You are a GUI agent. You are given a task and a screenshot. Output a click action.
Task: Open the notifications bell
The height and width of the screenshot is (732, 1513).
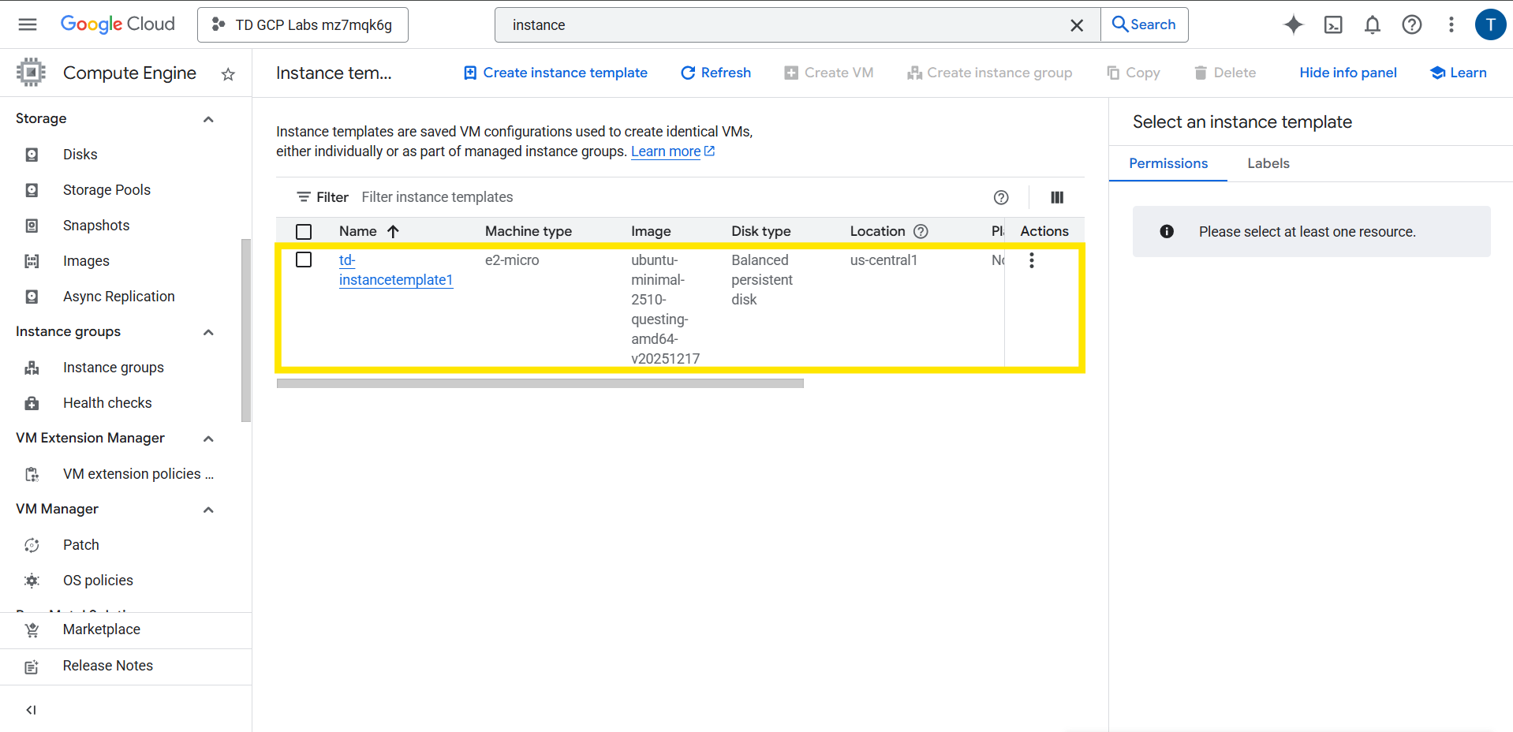[1373, 25]
